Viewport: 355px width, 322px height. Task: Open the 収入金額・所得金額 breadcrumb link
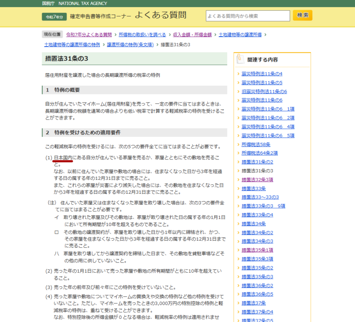[192, 35]
